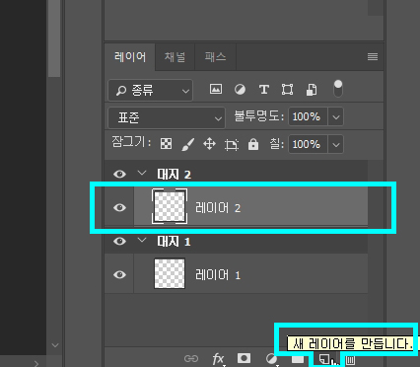Add layer style fx icon

coord(218,358)
